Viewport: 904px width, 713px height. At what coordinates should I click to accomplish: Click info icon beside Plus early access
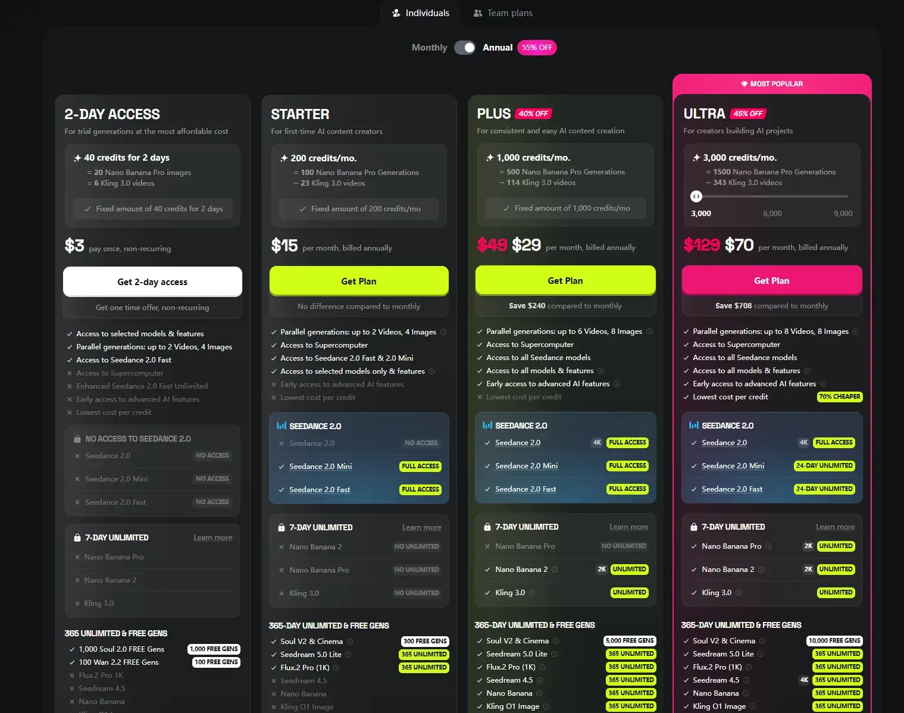(x=617, y=384)
